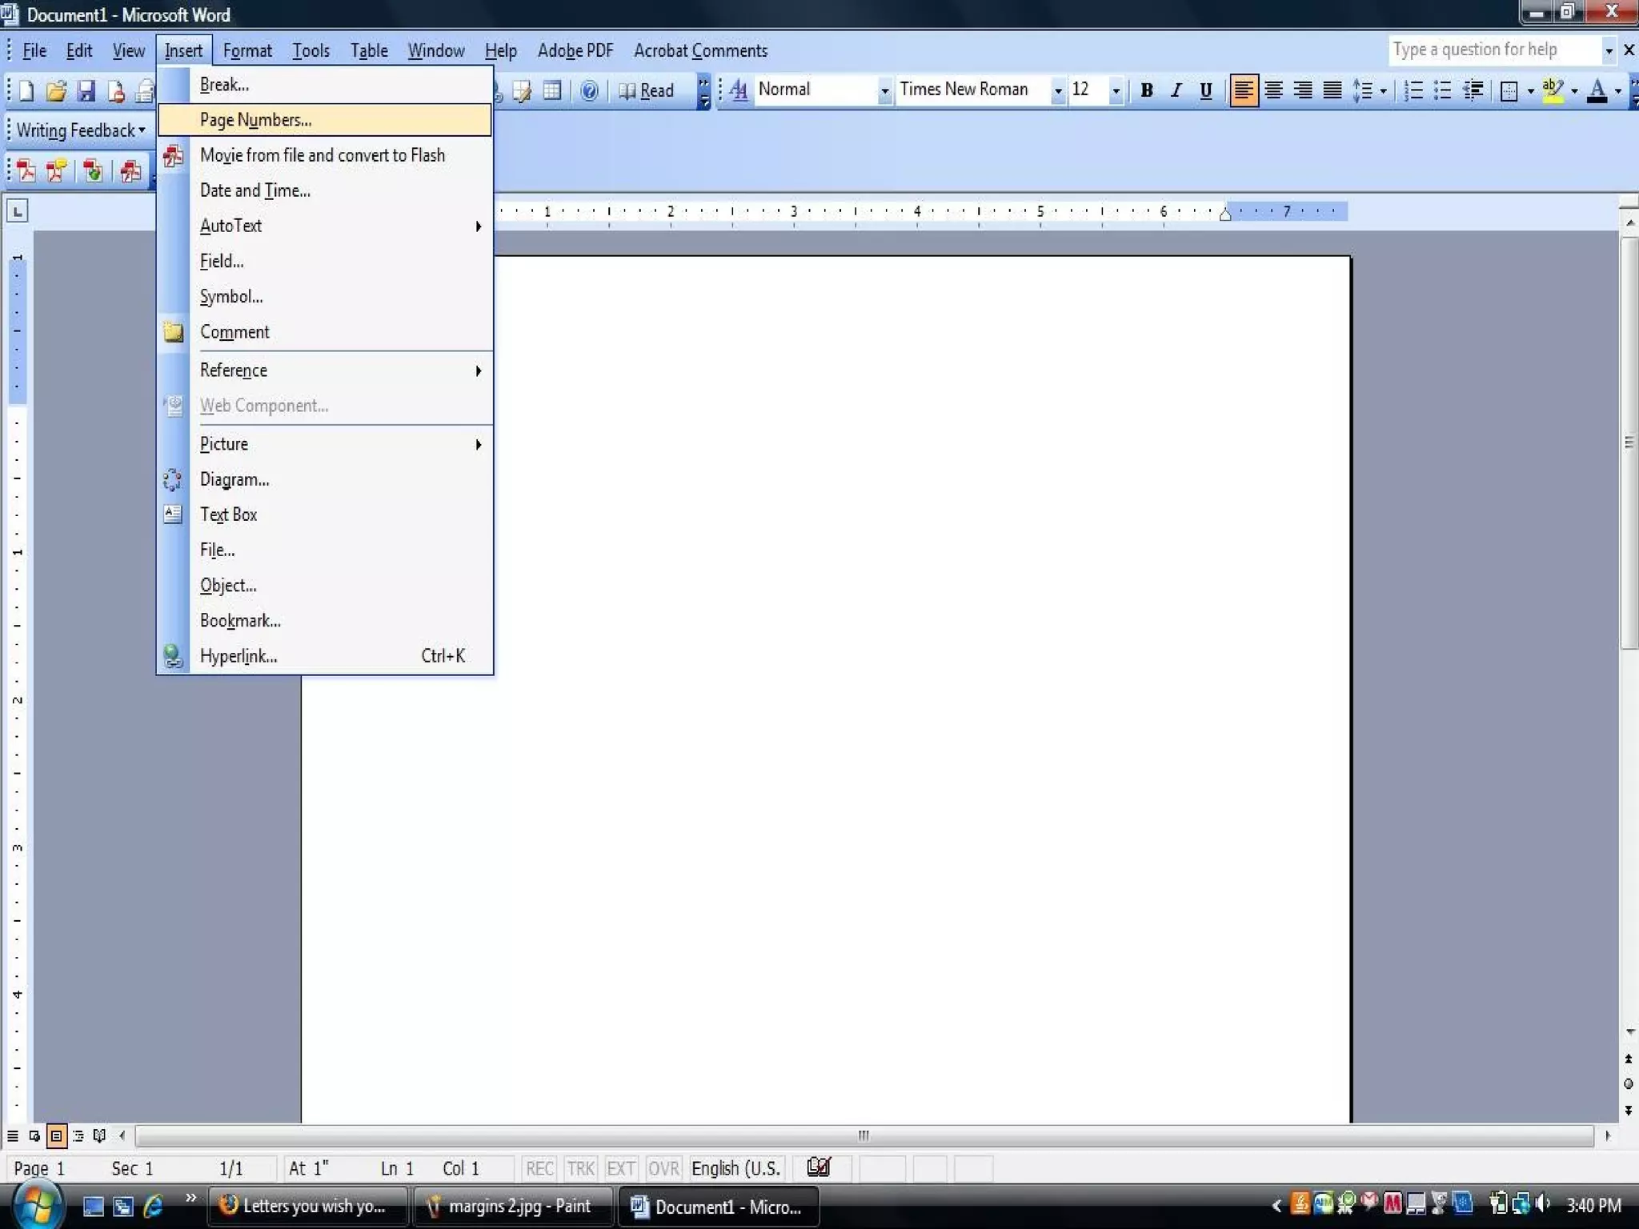The image size is (1639, 1229).
Task: Switch to Print Layout view button
Action: [x=56, y=1135]
